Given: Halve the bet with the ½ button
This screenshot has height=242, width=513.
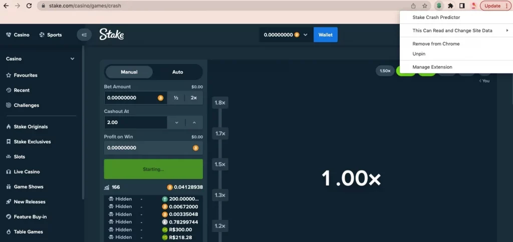Looking at the screenshot, I should point(176,97).
